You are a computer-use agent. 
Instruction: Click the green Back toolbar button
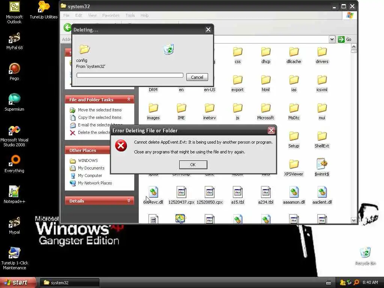(67, 27)
